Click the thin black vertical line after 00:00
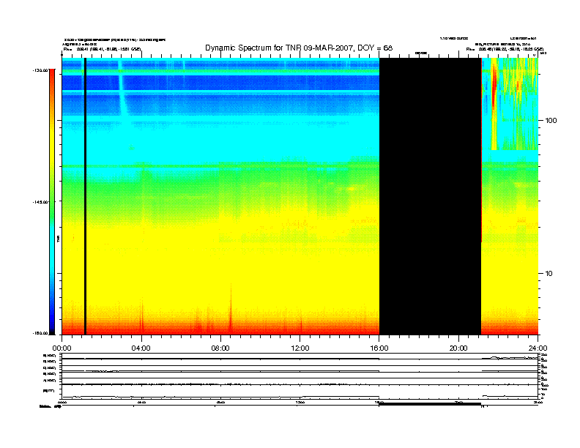Screen dimensions: 580x448 (85, 196)
